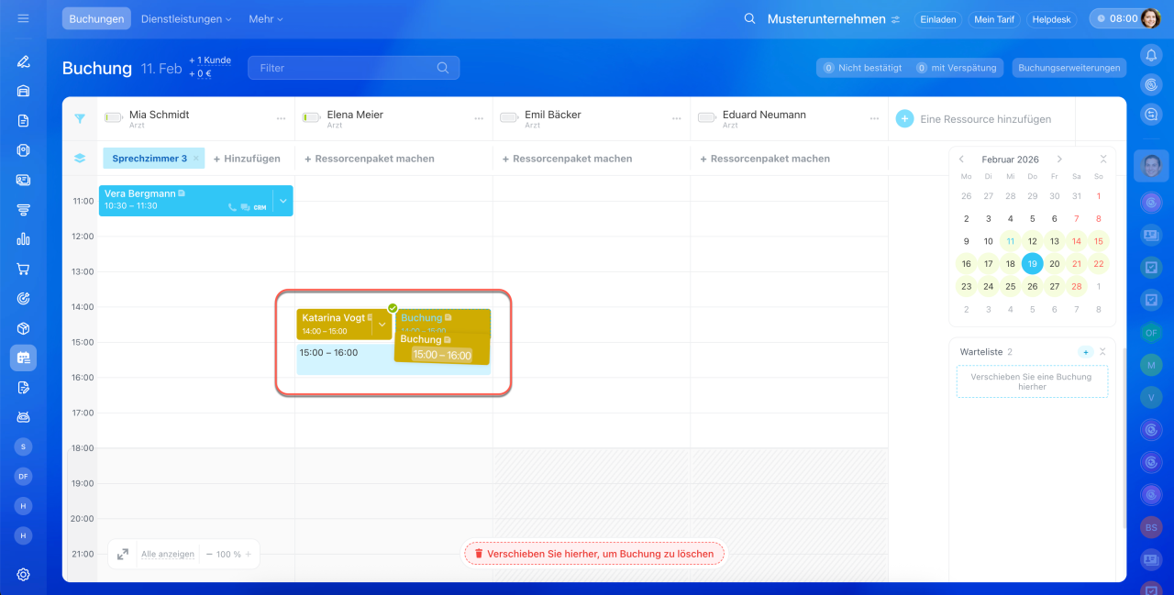The image size is (1174, 595).
Task: Click 'Ressourcenpaket machen' under Elena Meier
Action: (370, 159)
